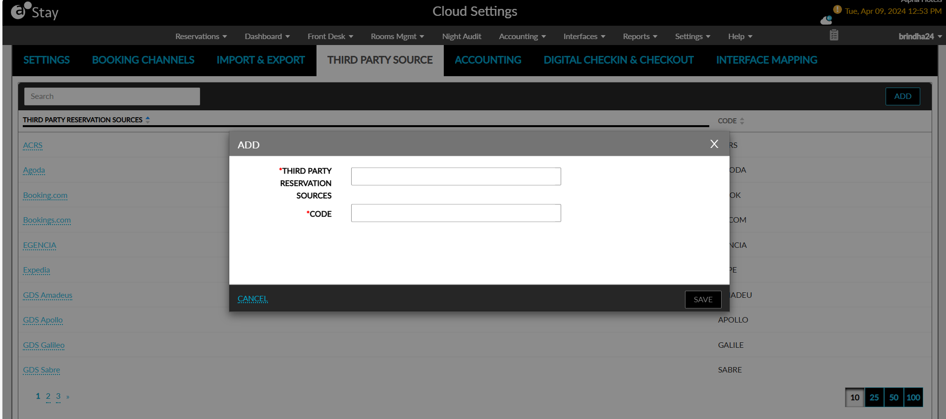The height and width of the screenshot is (419, 946).
Task: Click the Code column sort icon
Action: 742,121
